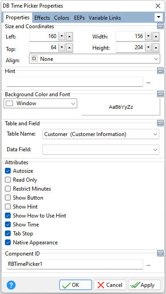Image resolution: width=166 pixels, height=294 pixels.
Task: Decrease the Width value with down arrow
Action: tap(149, 36)
